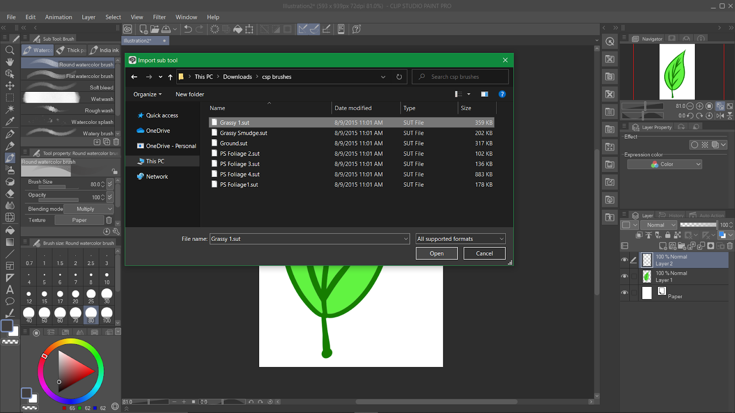Viewport: 735px width, 413px height.
Task: Open the Animation menu
Action: [58, 17]
